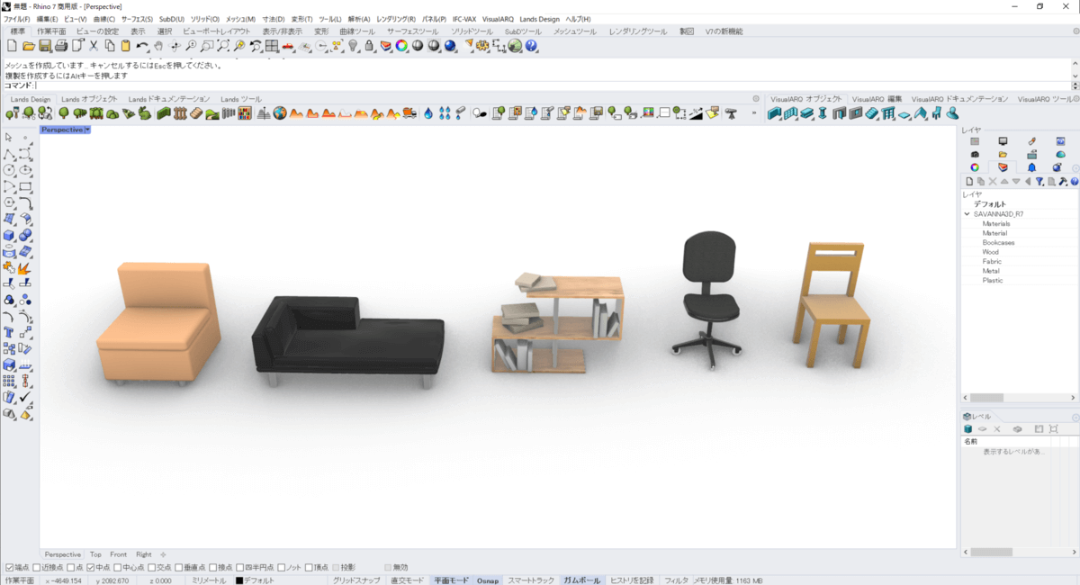Screen dimensions: 1080x585
Task: Click the Lands Design earth globe icon
Action: pyautogui.click(x=280, y=113)
